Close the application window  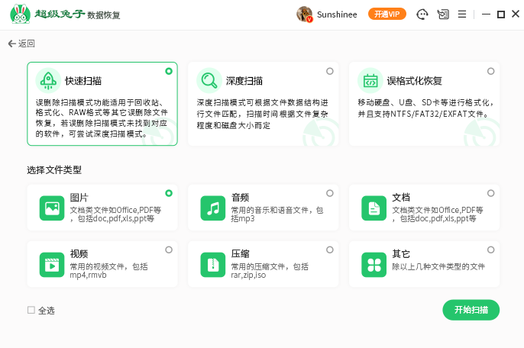tap(516, 14)
